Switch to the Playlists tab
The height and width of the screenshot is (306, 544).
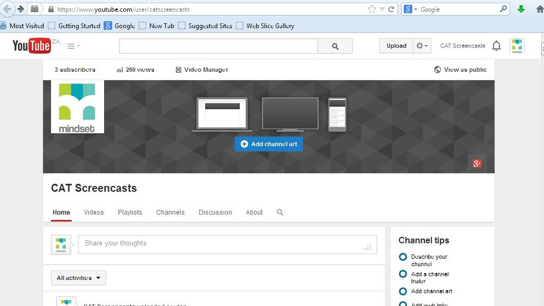pyautogui.click(x=130, y=212)
